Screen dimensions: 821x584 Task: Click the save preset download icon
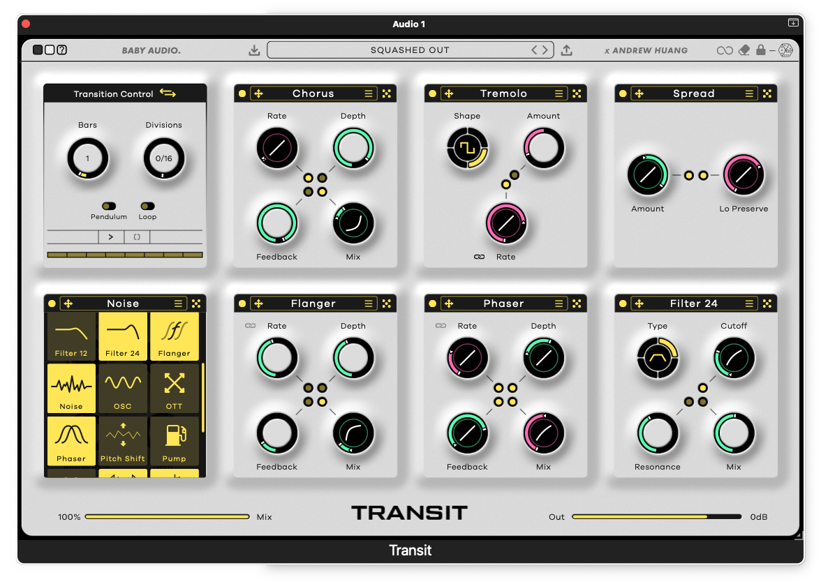[254, 50]
